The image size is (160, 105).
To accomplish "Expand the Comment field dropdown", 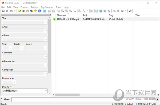I will [46, 57].
